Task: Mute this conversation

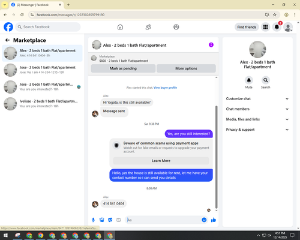Action: pos(249,80)
